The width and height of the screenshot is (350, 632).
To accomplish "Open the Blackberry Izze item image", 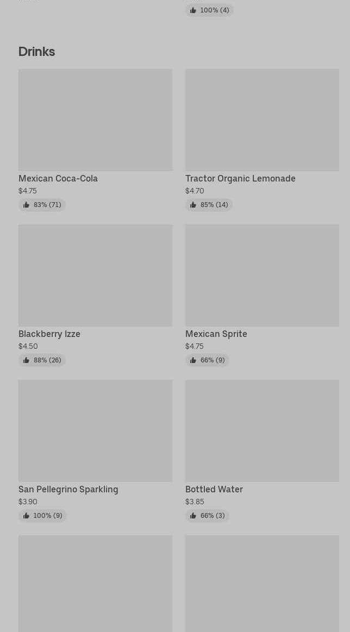I will pos(95,275).
